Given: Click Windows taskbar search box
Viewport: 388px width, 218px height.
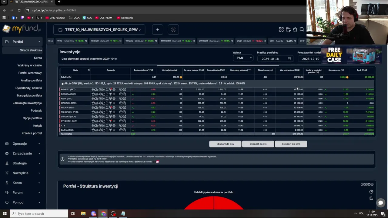Looking at the screenshot, I should pos(39,214).
